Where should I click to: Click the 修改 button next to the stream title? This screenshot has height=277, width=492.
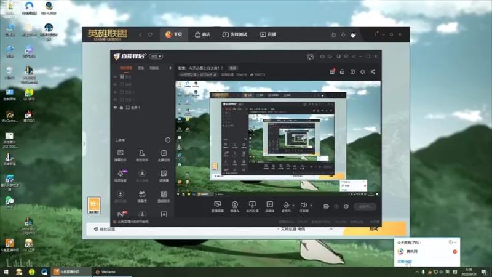[233, 68]
